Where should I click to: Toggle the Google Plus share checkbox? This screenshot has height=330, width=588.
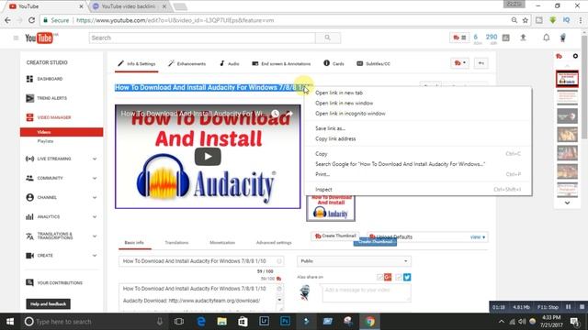(x=379, y=277)
